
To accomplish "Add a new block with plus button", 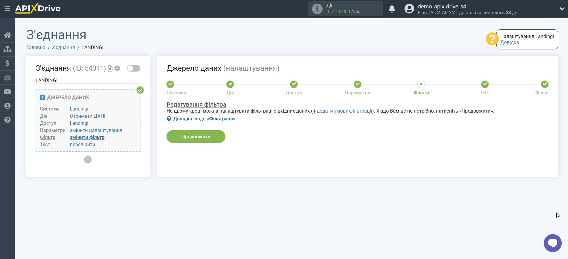I will click(88, 160).
